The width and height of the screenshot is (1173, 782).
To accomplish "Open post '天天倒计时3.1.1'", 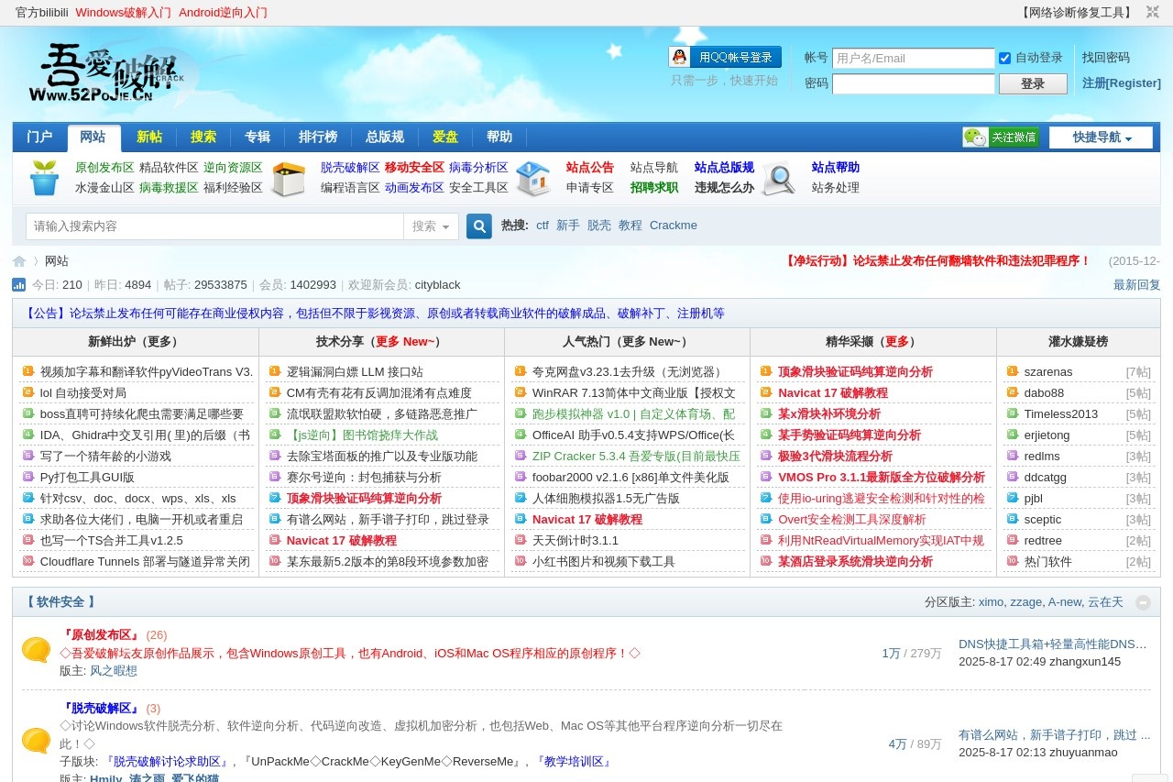I will click(576, 540).
